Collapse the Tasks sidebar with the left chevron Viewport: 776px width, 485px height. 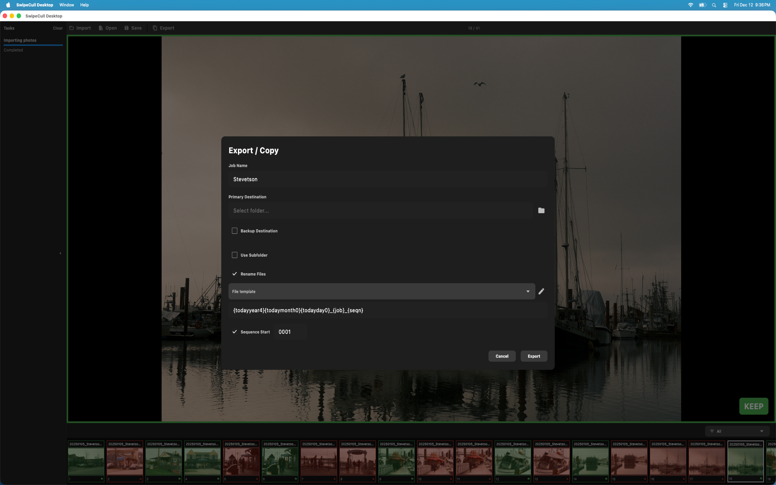[x=61, y=253]
